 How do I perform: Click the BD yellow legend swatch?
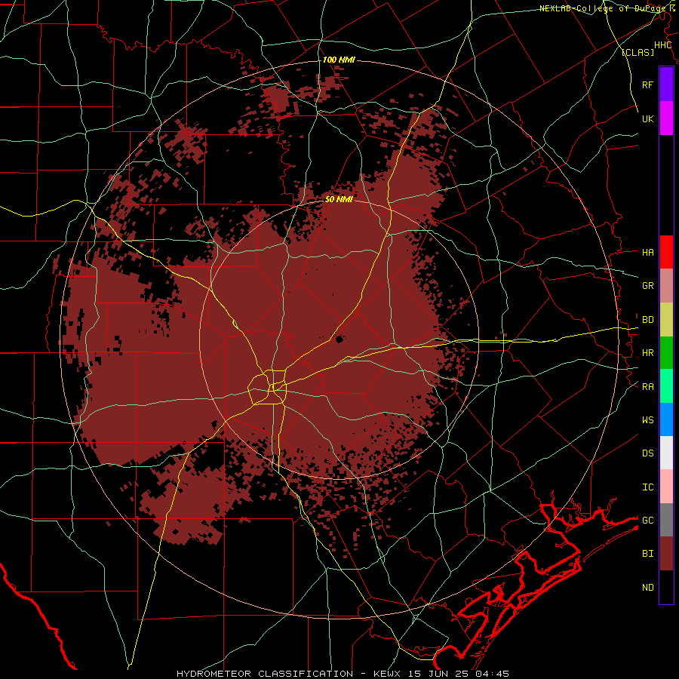point(666,320)
